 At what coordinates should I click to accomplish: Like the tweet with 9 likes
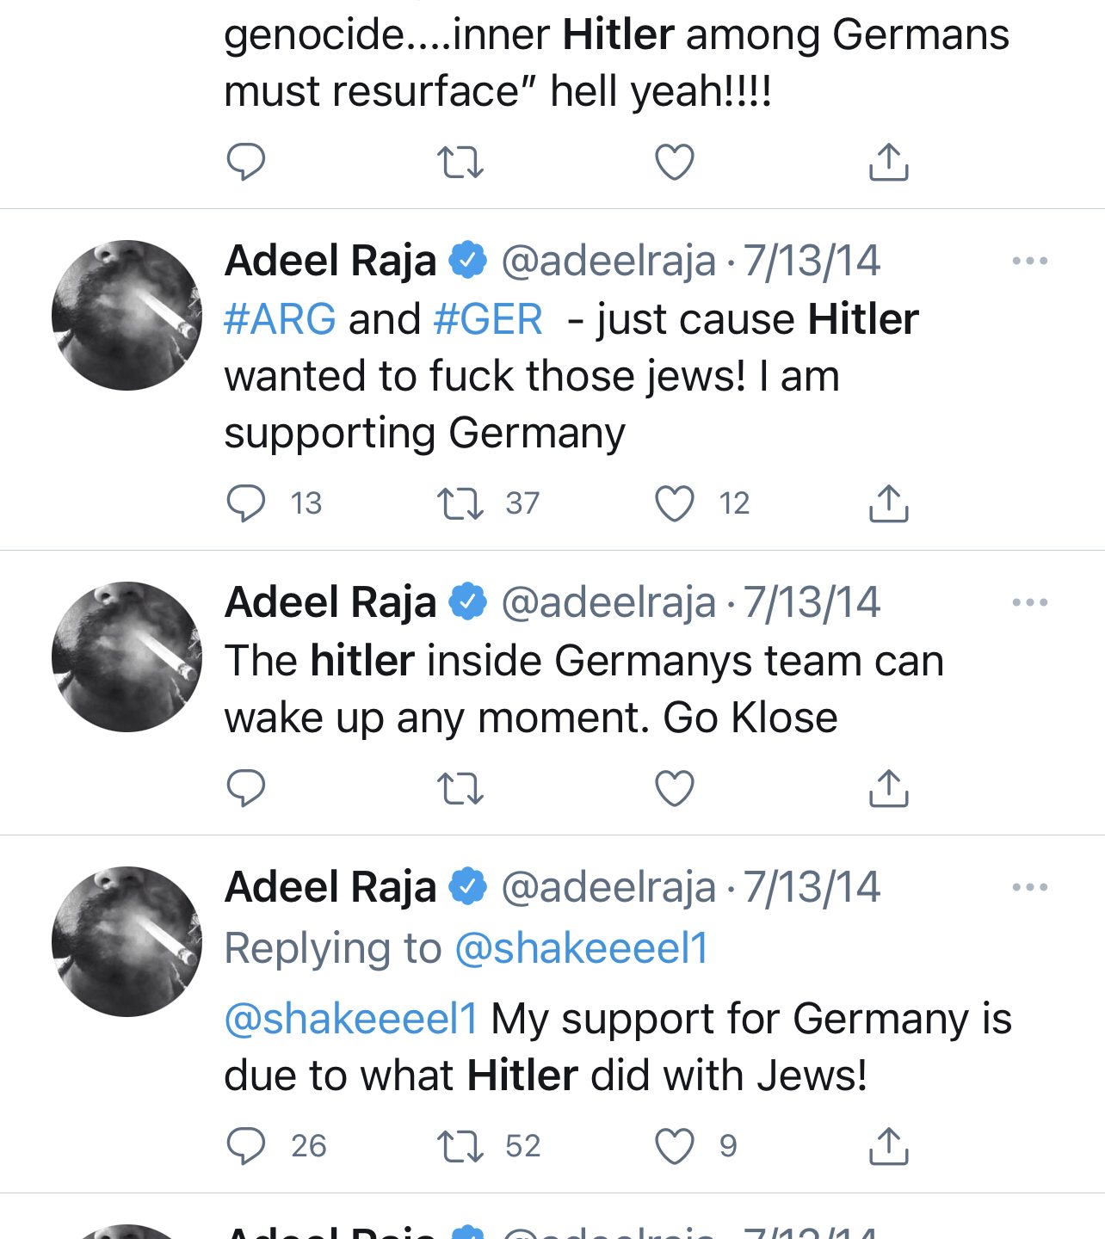tap(675, 1146)
